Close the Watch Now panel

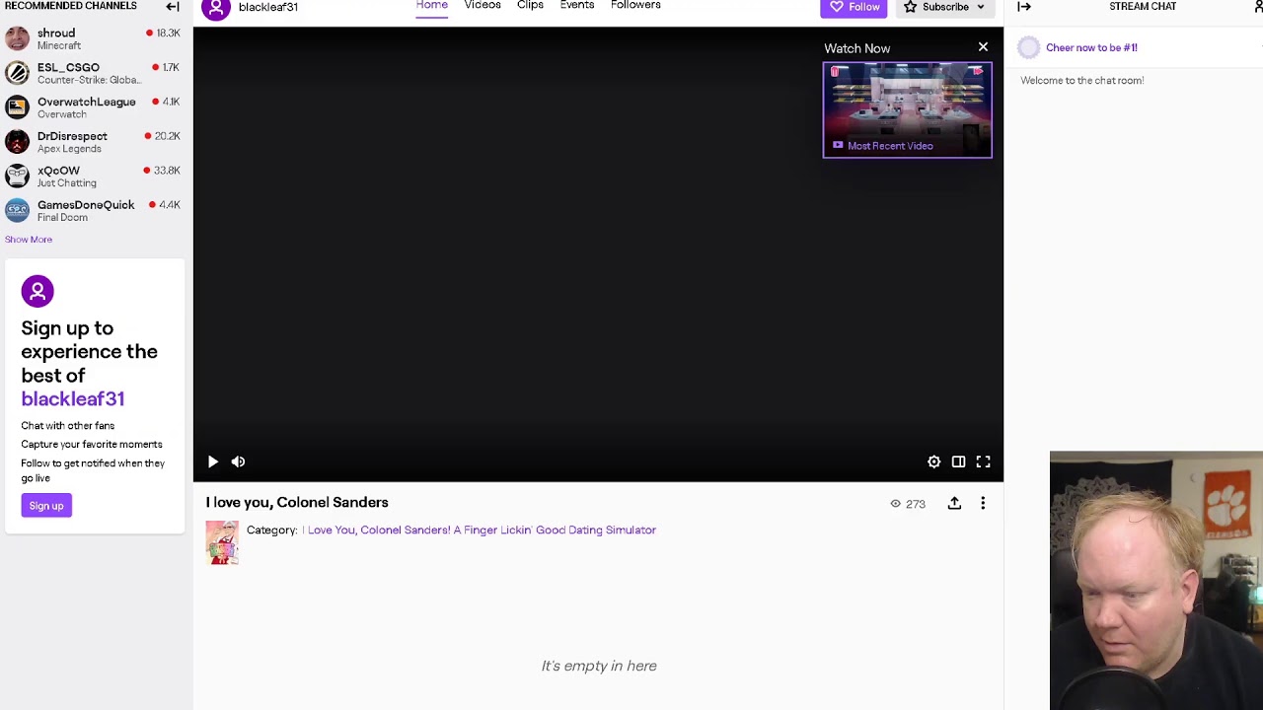983,47
